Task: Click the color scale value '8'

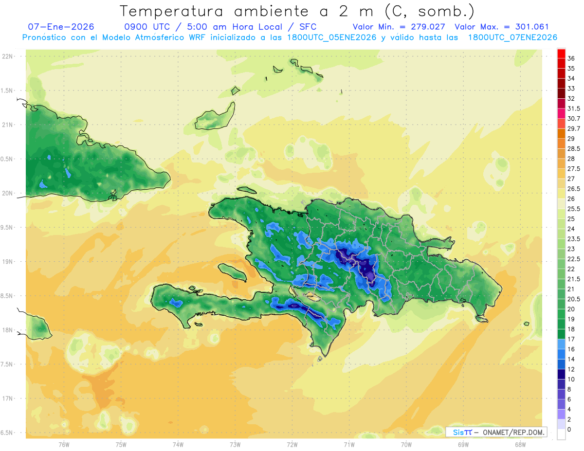Action: coord(569,390)
